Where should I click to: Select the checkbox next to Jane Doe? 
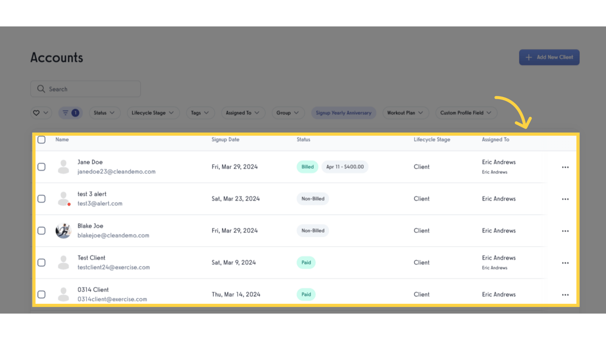coord(41,167)
